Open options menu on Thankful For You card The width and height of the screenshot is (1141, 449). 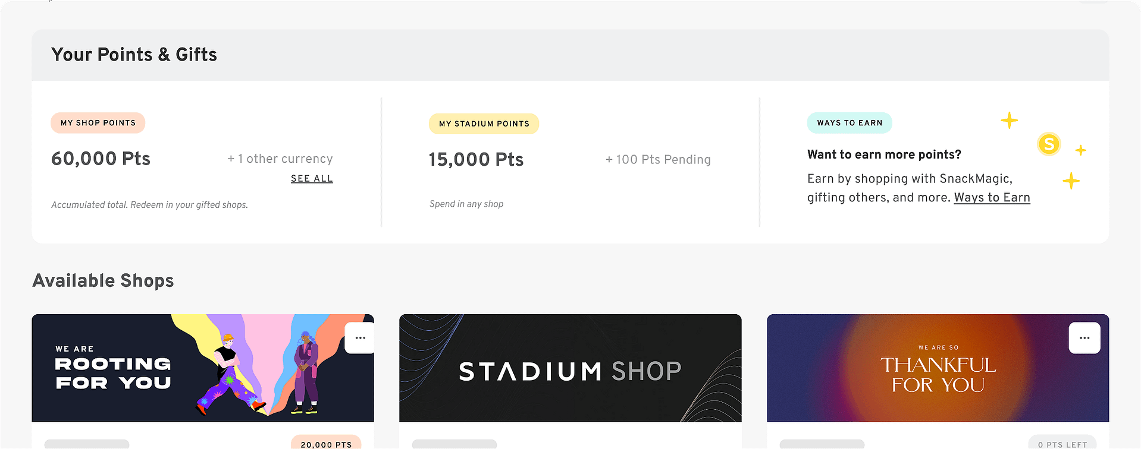coord(1084,337)
